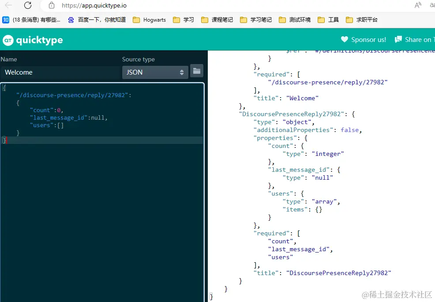Open the 学习 bookmark folder
This screenshot has width=435, height=302.
click(183, 20)
